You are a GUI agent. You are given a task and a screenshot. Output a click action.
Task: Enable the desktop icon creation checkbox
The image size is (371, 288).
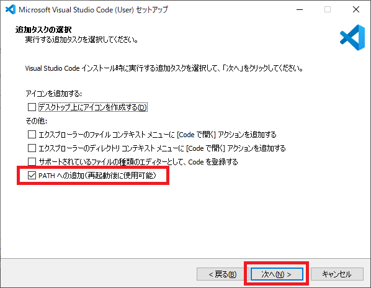(x=32, y=107)
